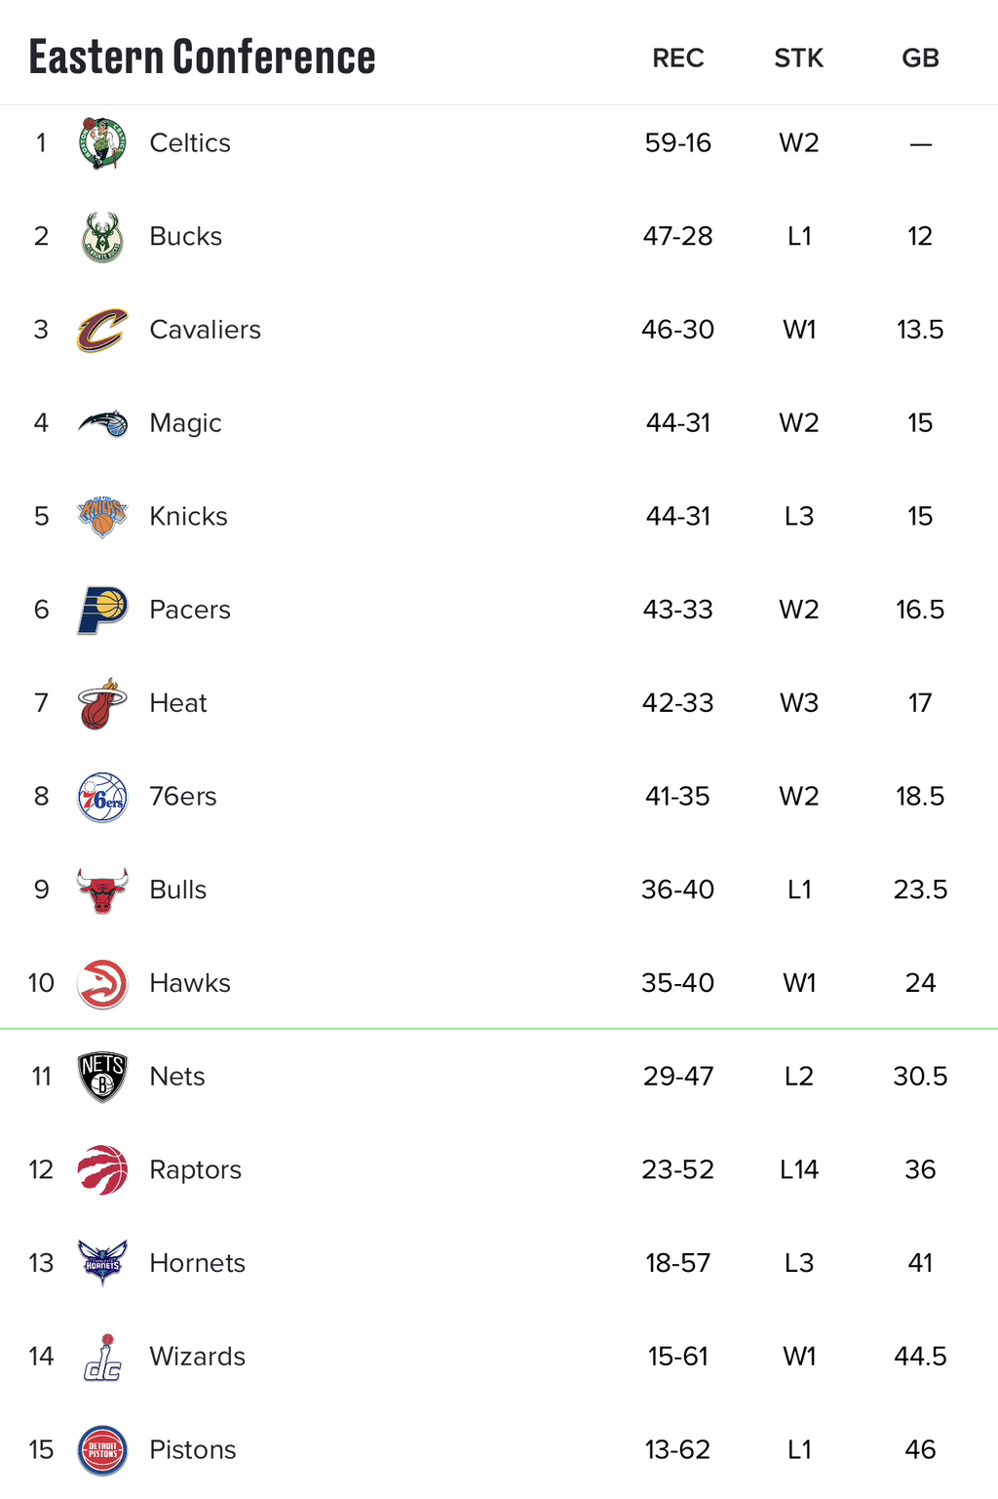
Task: Open the Hornets team name link
Action: tap(197, 1263)
